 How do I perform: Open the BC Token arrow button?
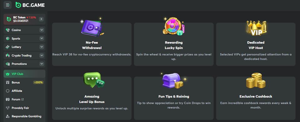[x=41, y=19]
